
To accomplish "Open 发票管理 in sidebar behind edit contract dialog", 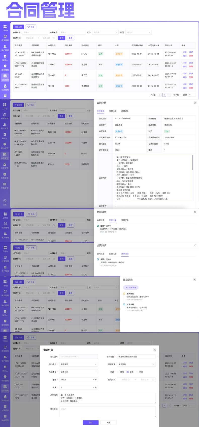I will coord(5,408).
